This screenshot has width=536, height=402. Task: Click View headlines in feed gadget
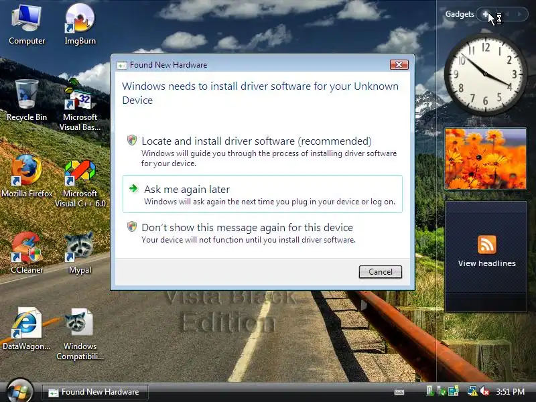coord(487,263)
